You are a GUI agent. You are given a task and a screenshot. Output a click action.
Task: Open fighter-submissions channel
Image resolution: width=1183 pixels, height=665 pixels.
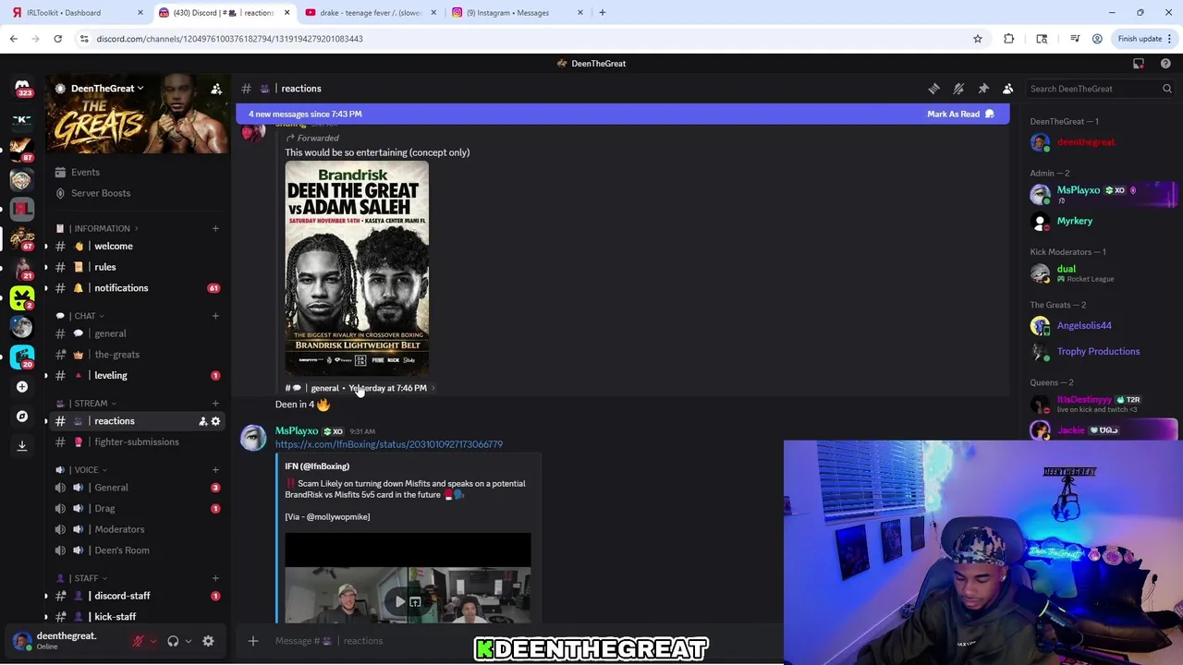137,442
